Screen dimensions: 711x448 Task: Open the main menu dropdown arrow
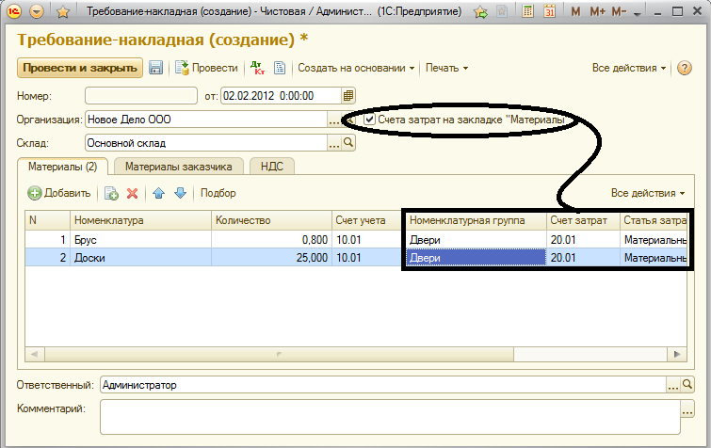pyautogui.click(x=37, y=12)
